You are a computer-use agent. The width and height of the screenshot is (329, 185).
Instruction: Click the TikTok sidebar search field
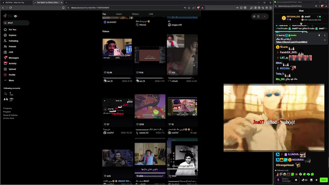click(16, 23)
